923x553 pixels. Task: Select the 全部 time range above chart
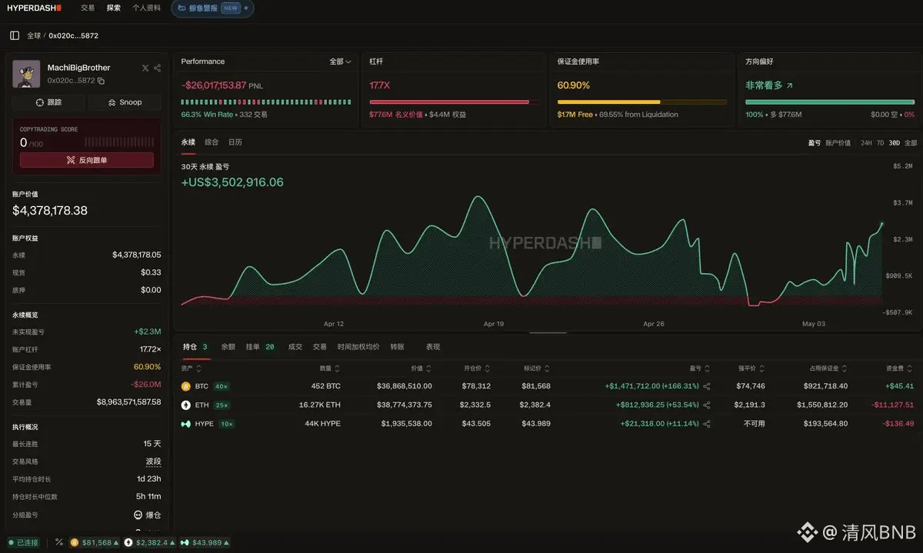(911, 143)
